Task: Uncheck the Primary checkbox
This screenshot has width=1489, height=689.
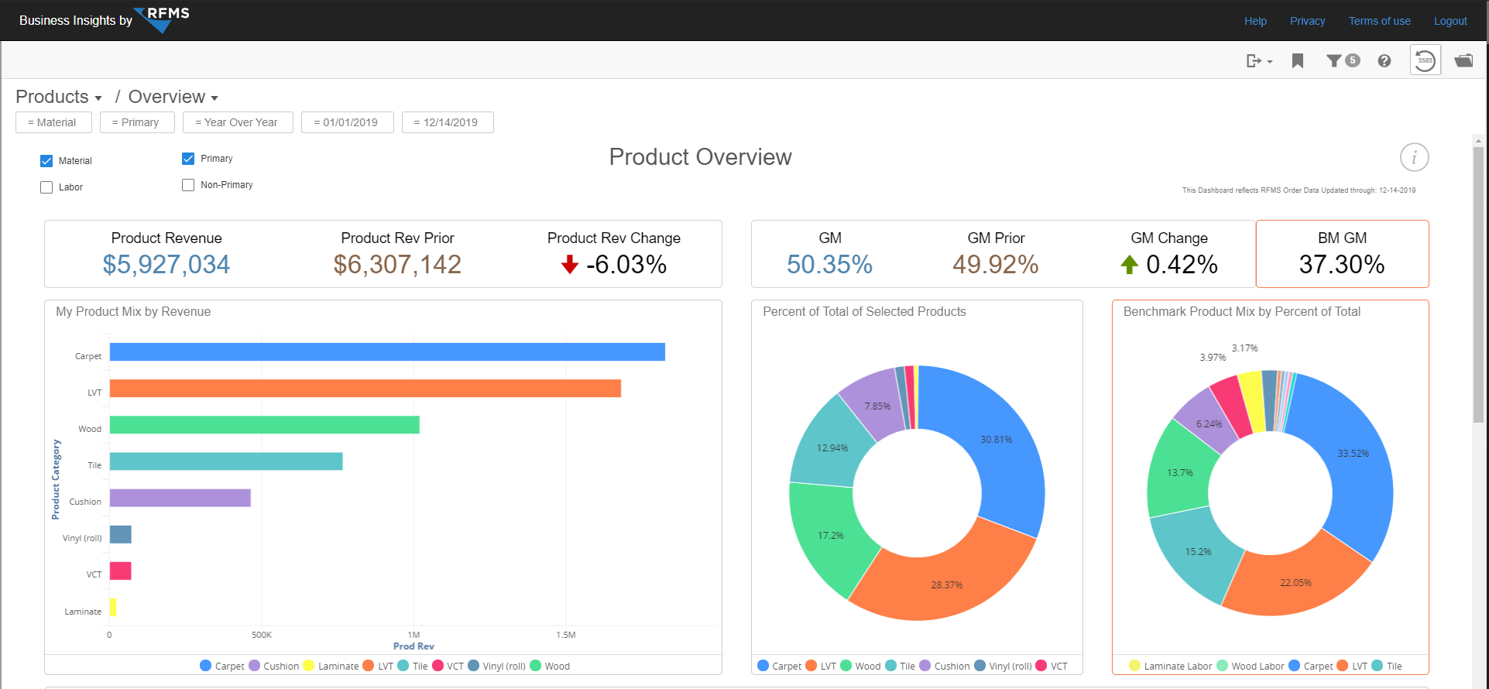Action: tap(188, 159)
